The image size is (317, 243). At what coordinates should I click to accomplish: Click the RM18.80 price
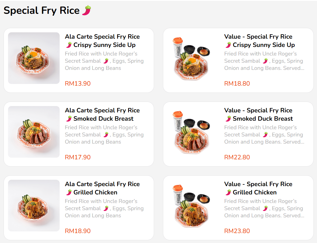click(237, 83)
